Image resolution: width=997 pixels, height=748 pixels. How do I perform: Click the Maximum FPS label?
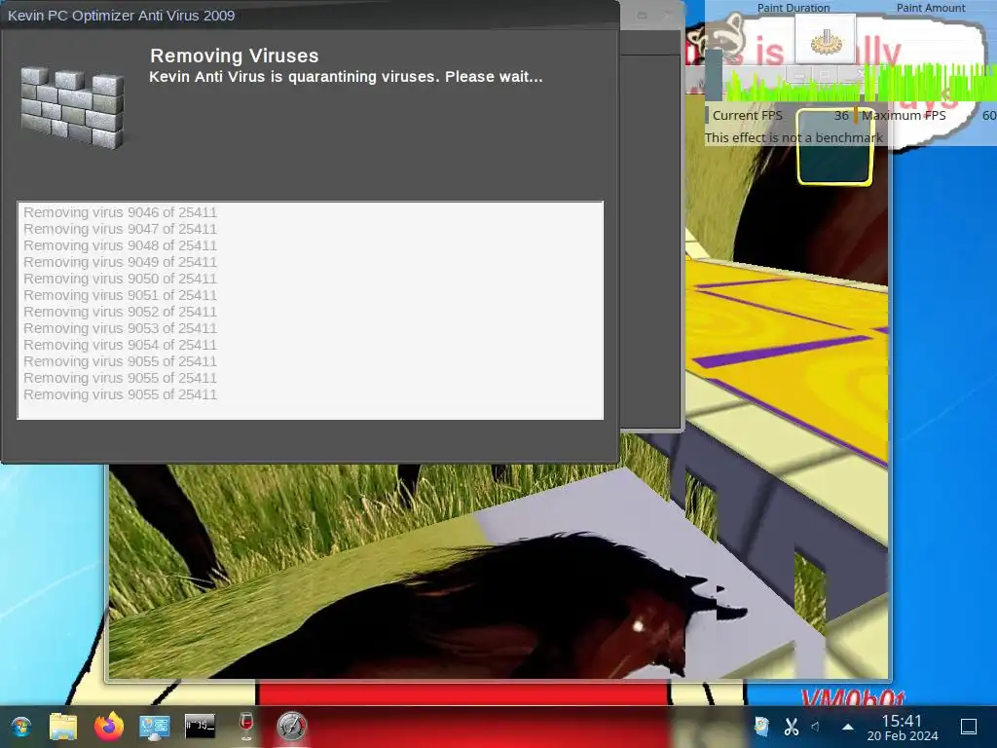tap(904, 116)
